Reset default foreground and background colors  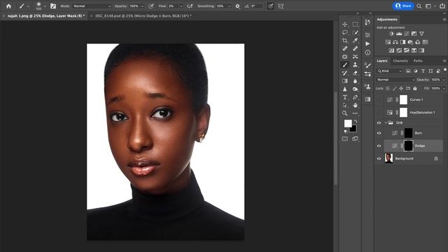click(x=346, y=132)
